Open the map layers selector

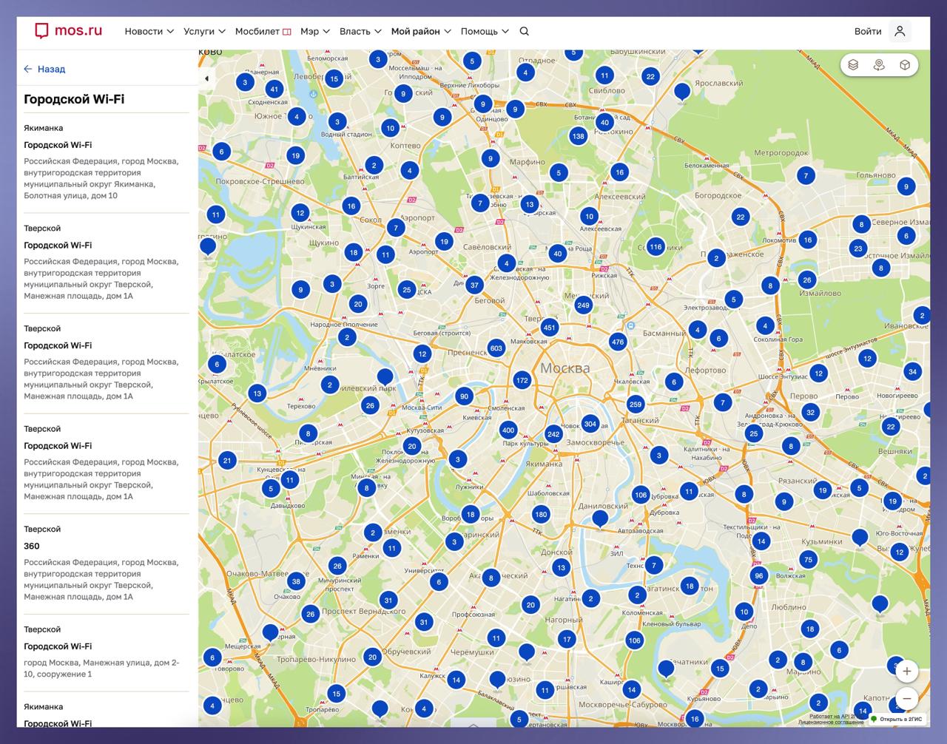coord(853,65)
